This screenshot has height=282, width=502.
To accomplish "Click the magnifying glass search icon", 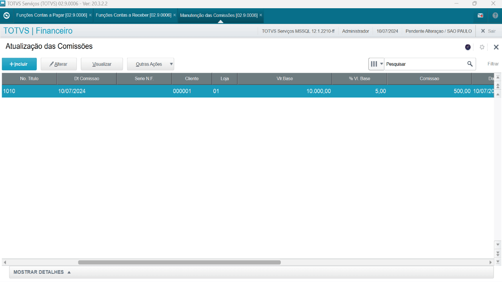I will pyautogui.click(x=470, y=64).
